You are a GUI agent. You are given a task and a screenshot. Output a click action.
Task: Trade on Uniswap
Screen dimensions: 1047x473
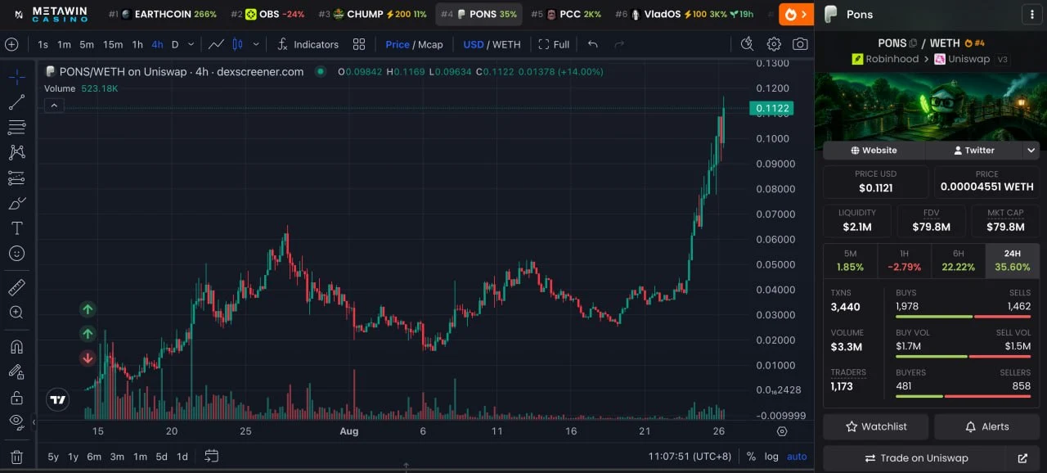pos(915,458)
